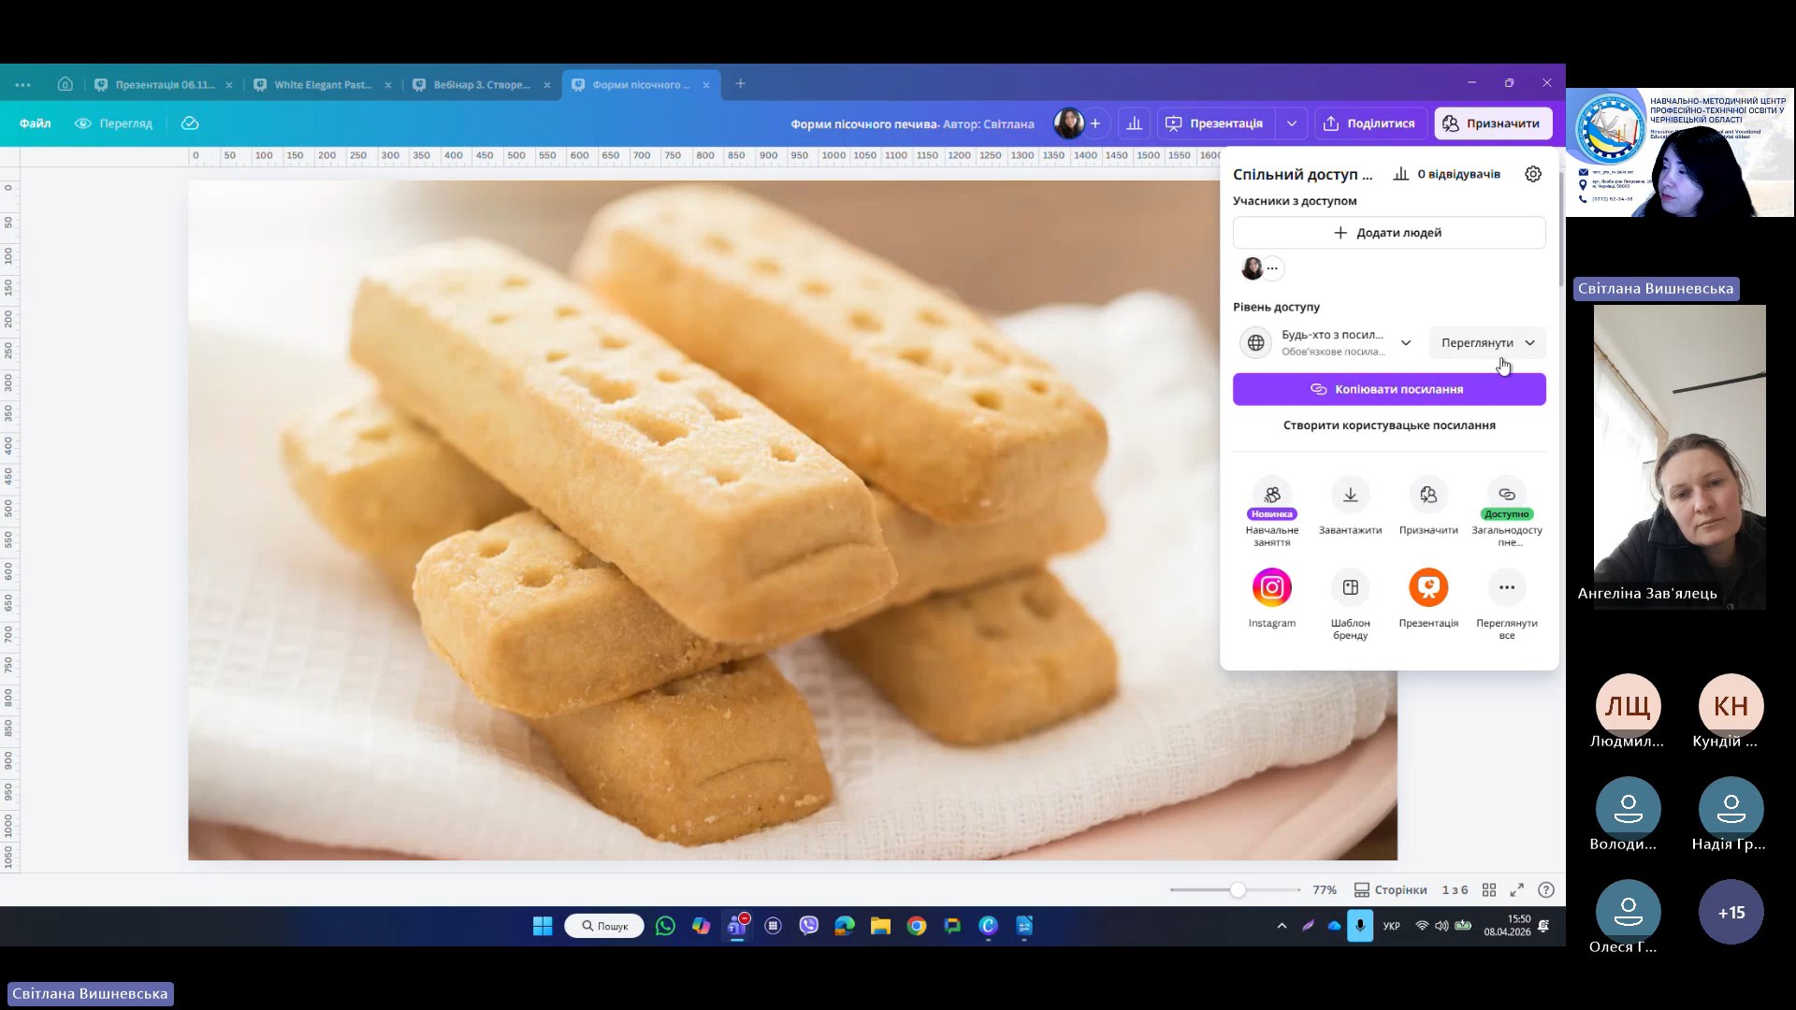Toggle the Перегляд eye view mode
Image resolution: width=1796 pixels, height=1010 pixels.
(x=113, y=123)
